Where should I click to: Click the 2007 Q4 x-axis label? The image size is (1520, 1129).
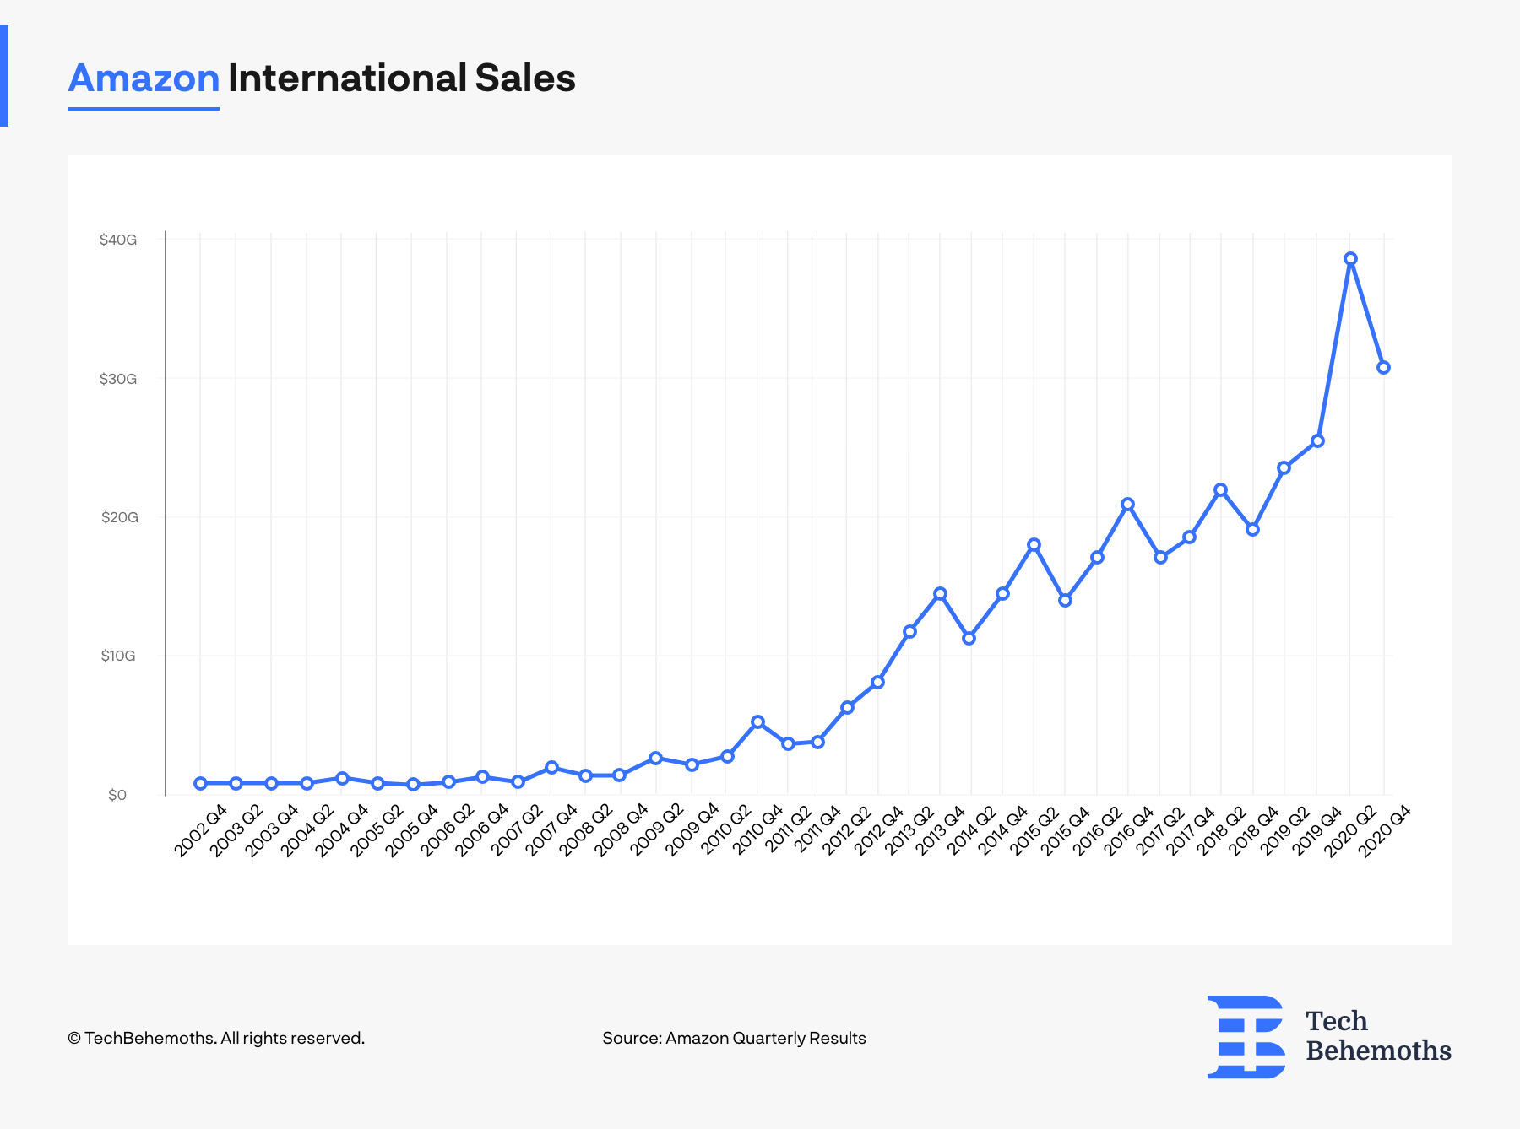point(551,830)
